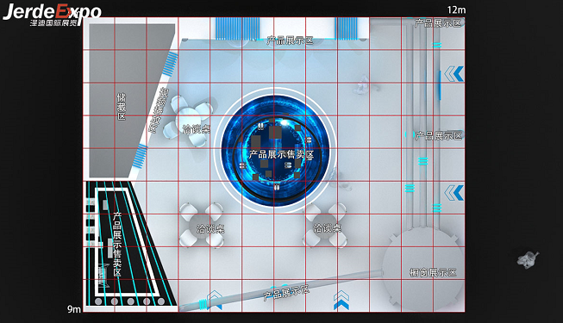Image resolution: width=563 pixels, height=323 pixels.
Task: Click the 洽谈桌 label at the bottom-right table
Action: [x=327, y=228]
